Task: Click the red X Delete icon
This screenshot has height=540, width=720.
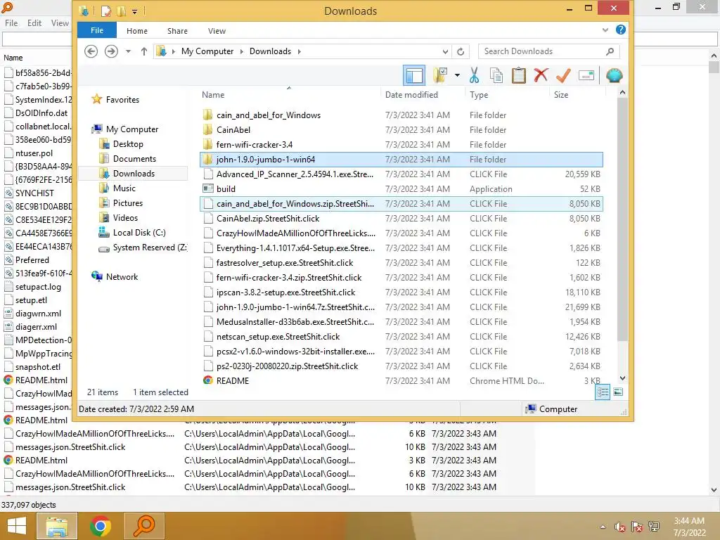Action: pyautogui.click(x=541, y=75)
